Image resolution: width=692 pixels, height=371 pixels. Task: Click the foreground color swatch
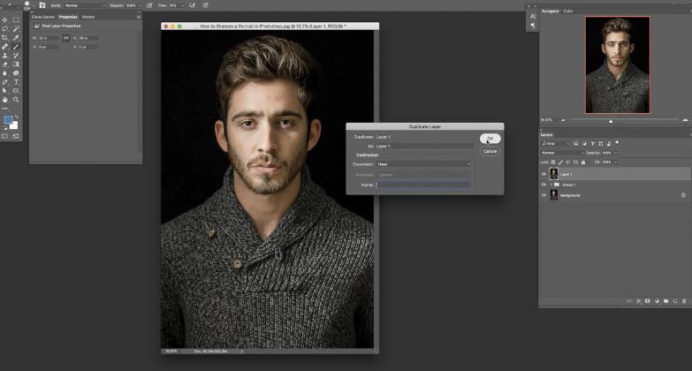click(x=8, y=120)
